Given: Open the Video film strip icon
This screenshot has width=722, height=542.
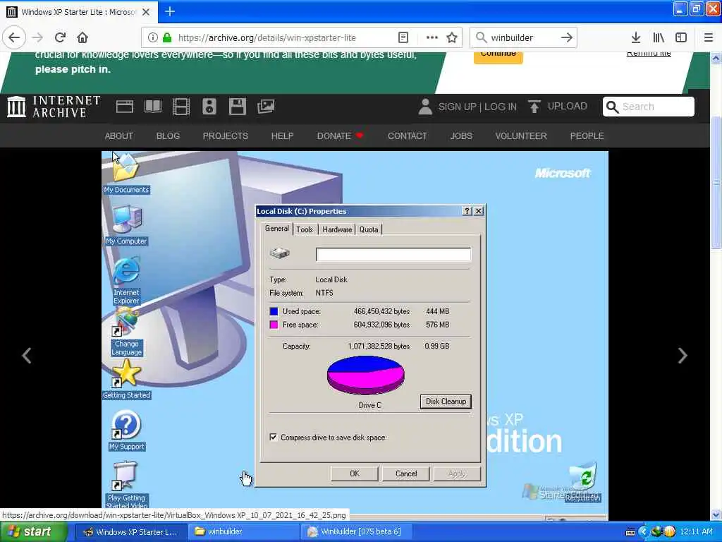Looking at the screenshot, I should (181, 107).
